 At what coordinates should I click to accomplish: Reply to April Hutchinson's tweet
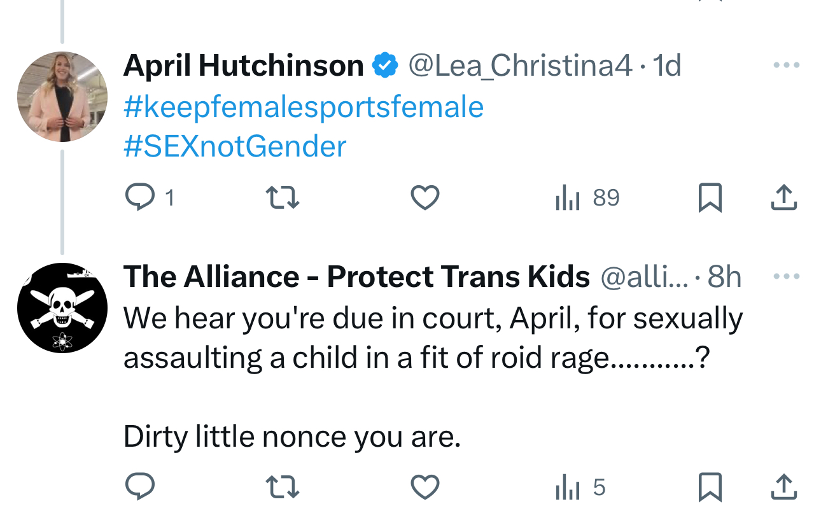[x=139, y=198]
